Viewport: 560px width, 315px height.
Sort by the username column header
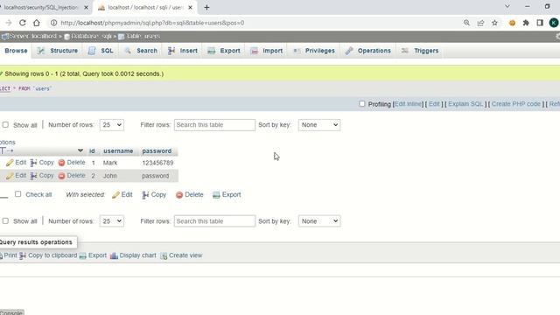pyautogui.click(x=118, y=151)
